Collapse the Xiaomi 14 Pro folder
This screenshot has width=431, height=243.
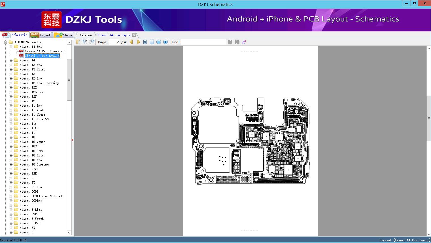click(x=11, y=47)
